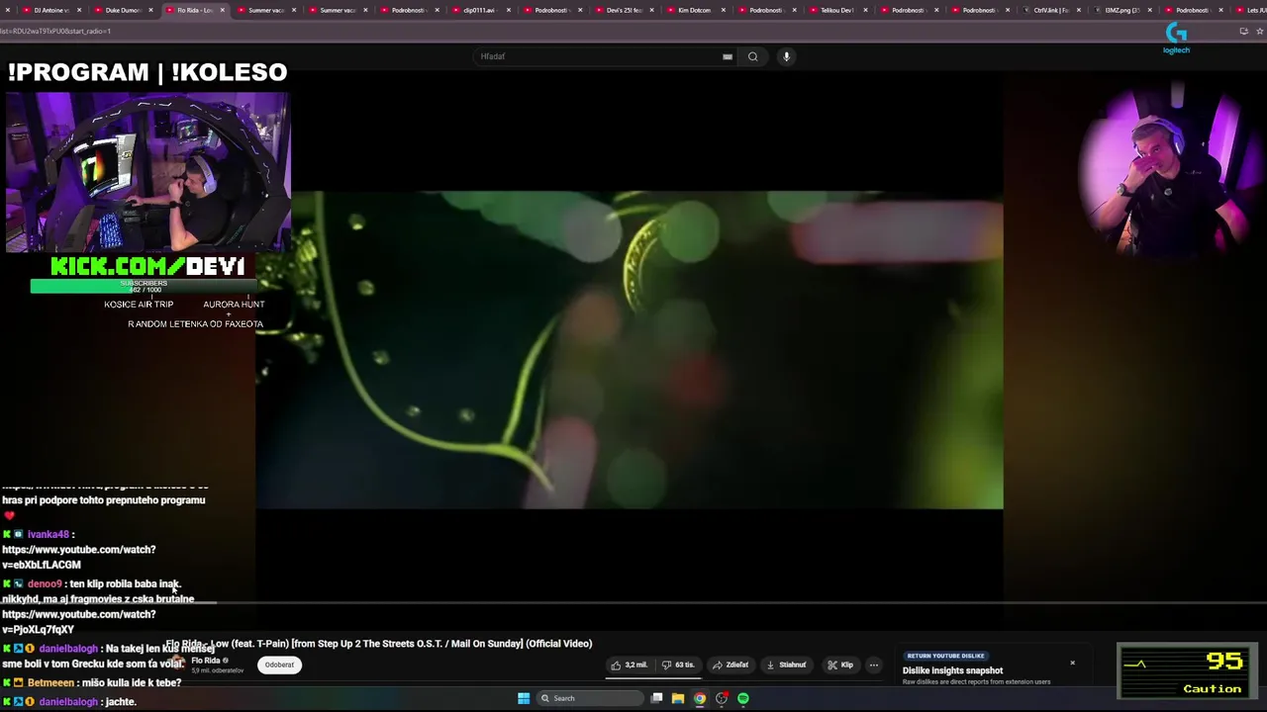Image resolution: width=1267 pixels, height=712 pixels.
Task: Click the Flo Rida - Low video title
Action: [x=379, y=644]
